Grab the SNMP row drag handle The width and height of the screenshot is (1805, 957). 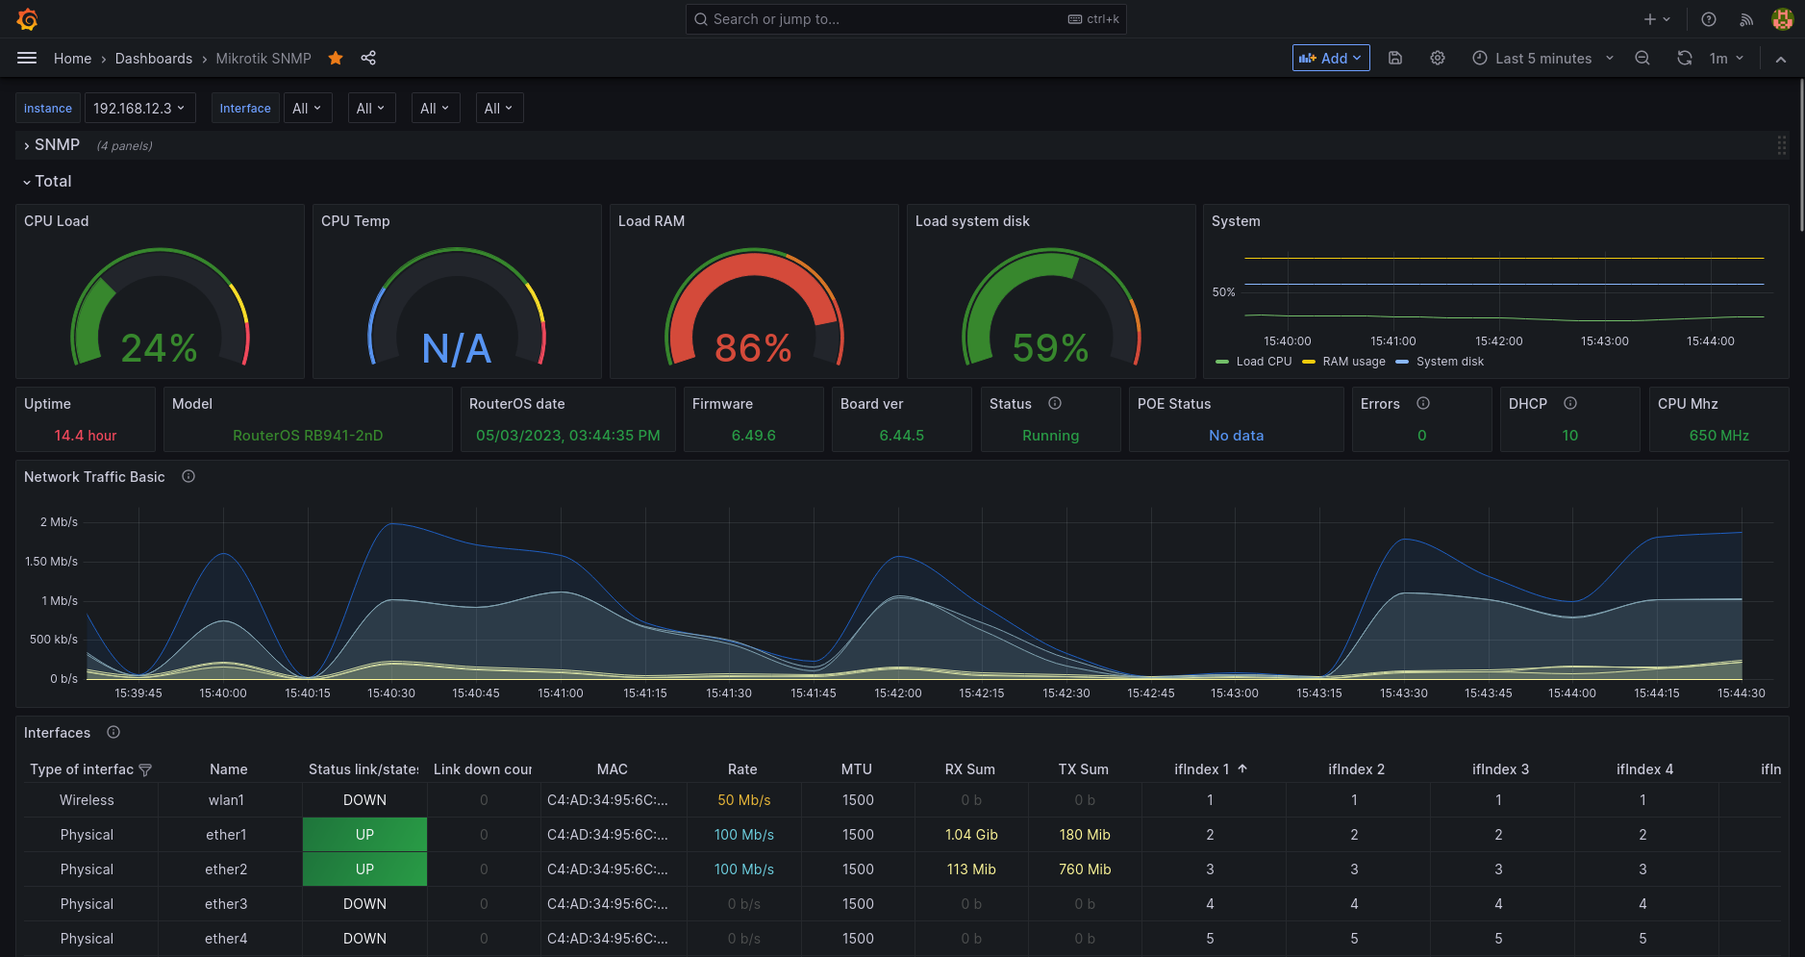tap(1781, 145)
